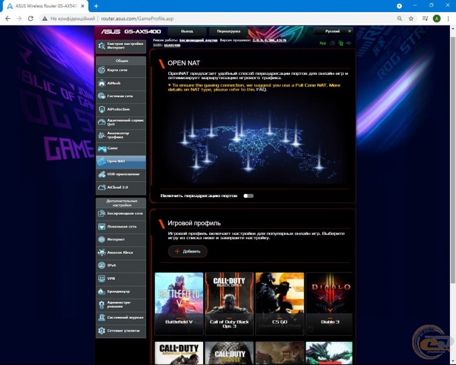Viewport: 456px width, 365px height.
Task: Open Administration icon (Администрирование)
Action: point(102,304)
